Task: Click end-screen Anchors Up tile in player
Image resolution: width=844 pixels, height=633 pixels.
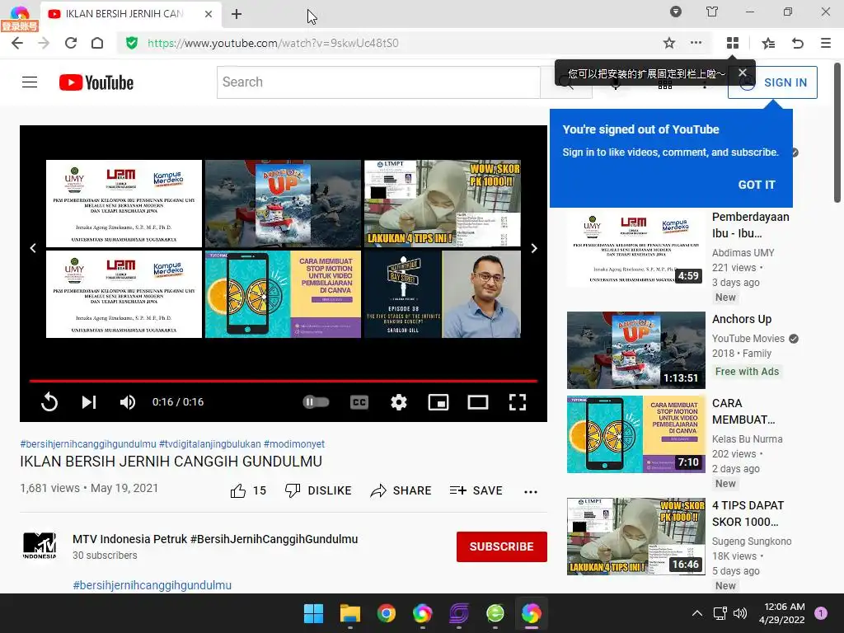Action: [284, 204]
